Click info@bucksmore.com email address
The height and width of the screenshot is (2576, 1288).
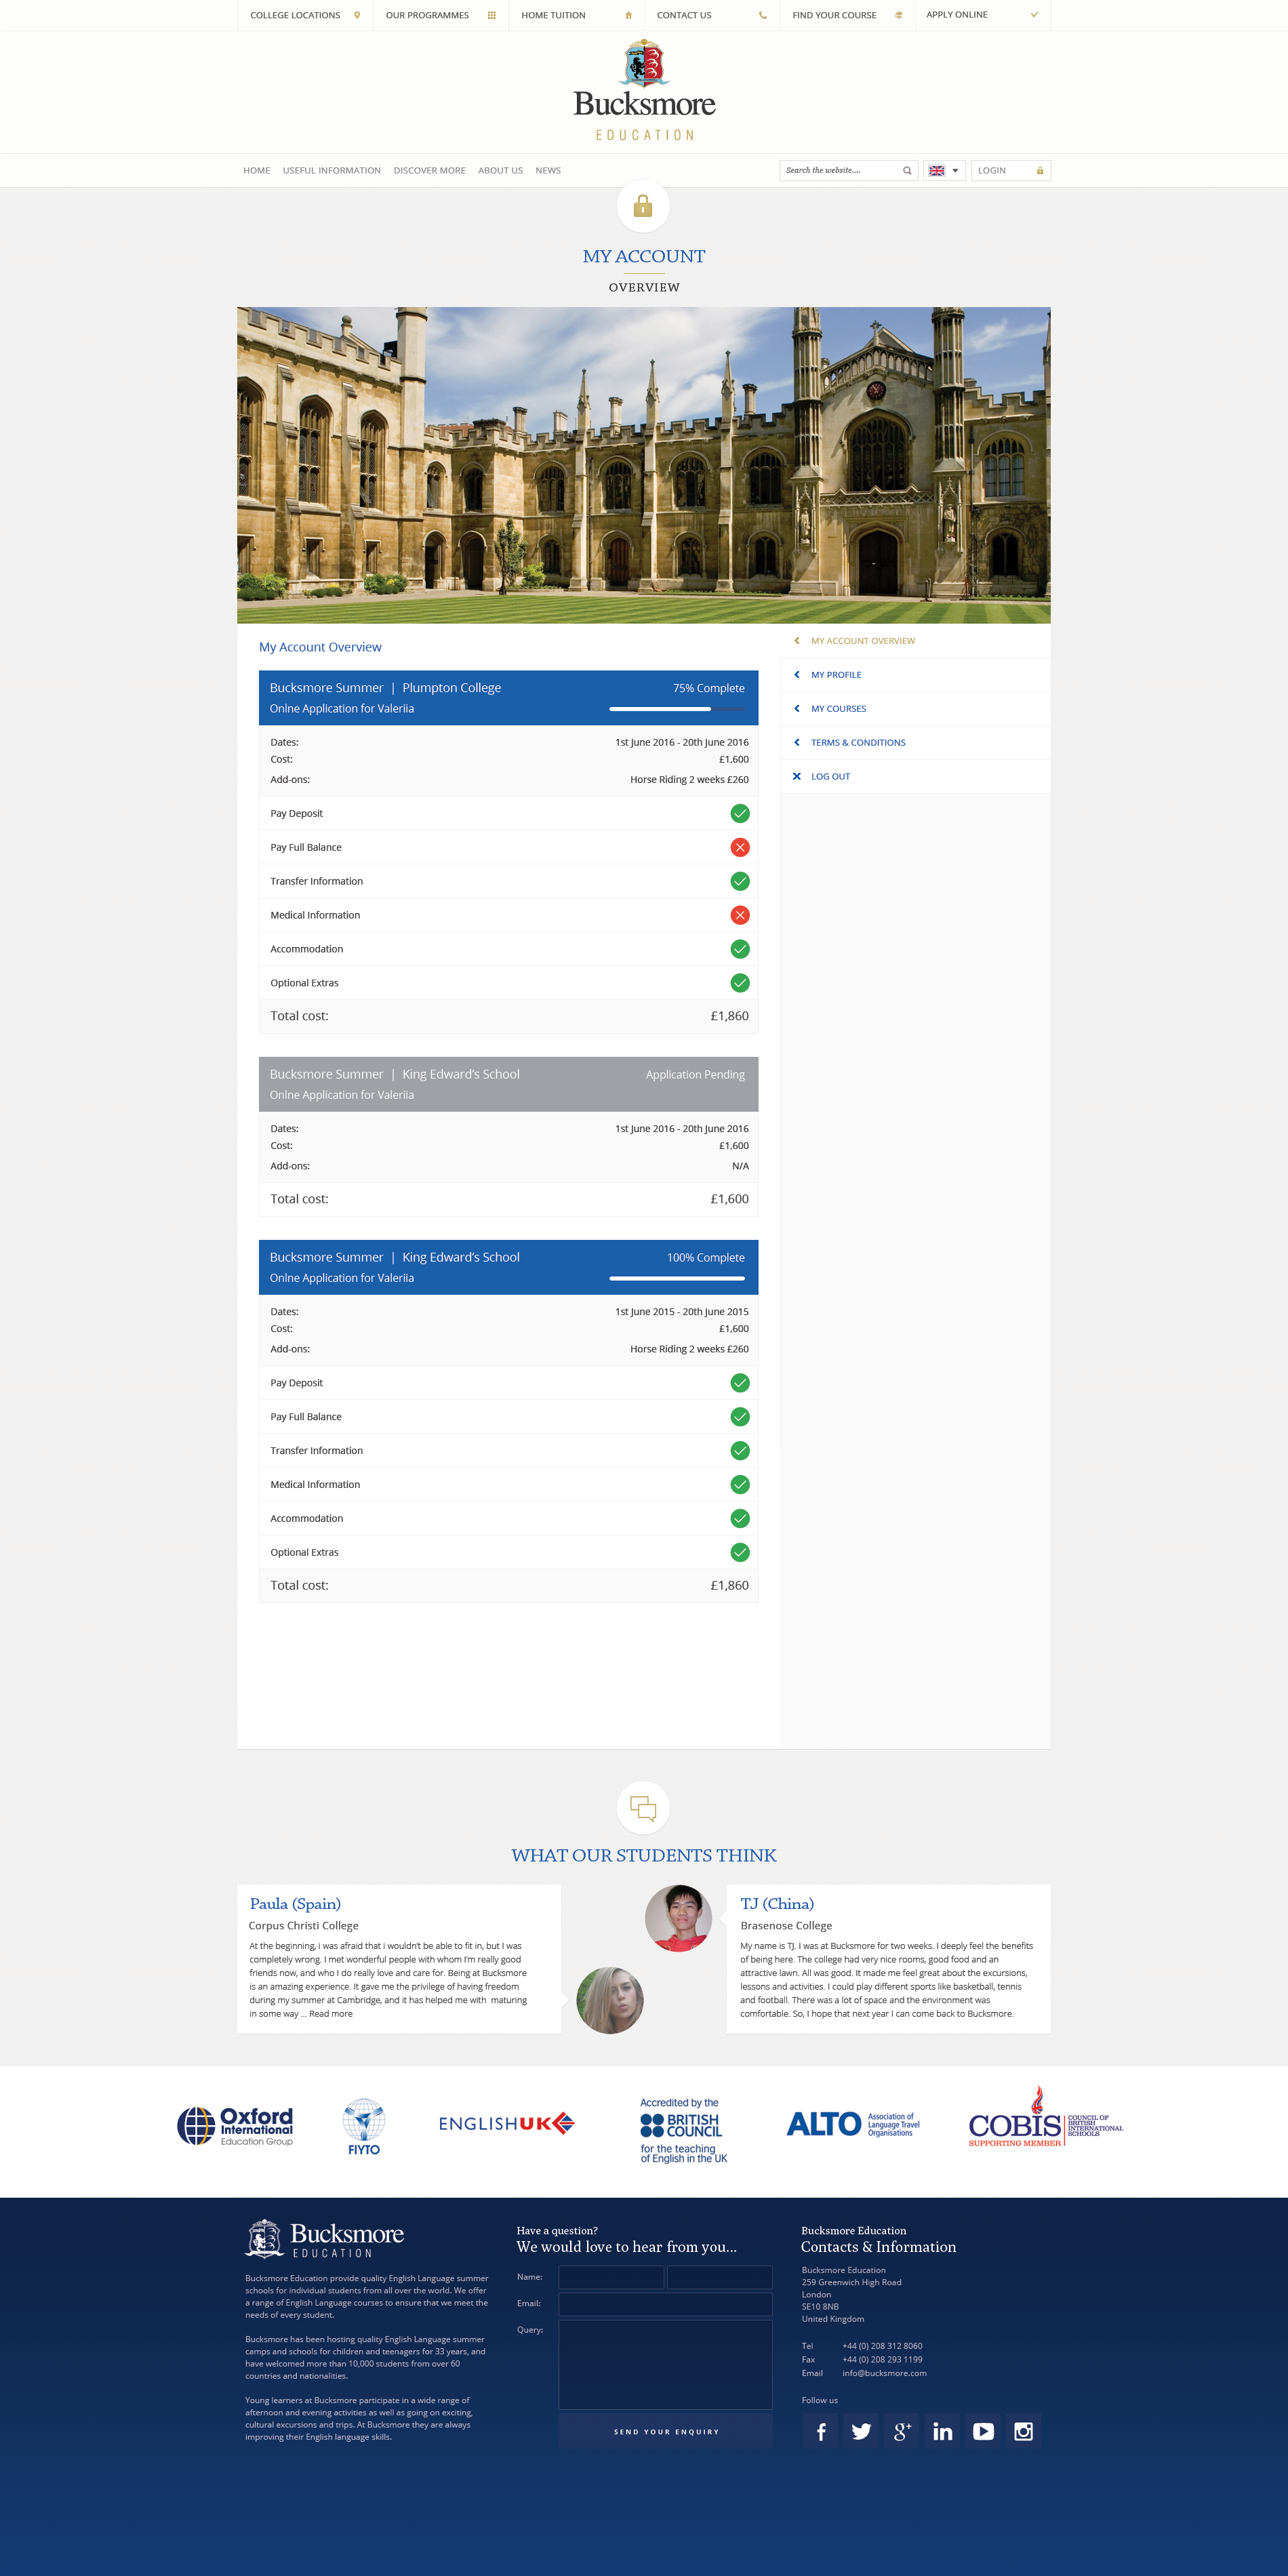(x=884, y=2373)
